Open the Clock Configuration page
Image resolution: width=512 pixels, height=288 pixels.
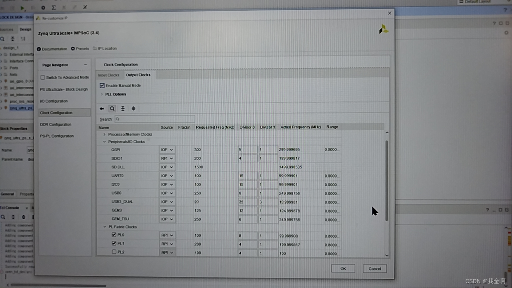click(65, 113)
